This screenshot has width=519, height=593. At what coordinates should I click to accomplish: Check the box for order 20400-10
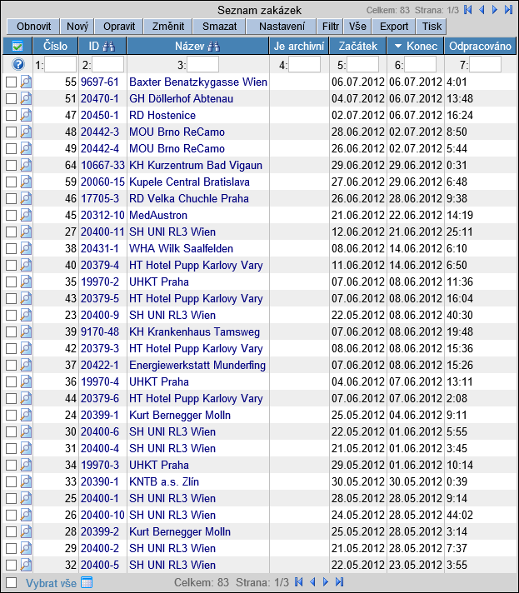[x=11, y=515]
